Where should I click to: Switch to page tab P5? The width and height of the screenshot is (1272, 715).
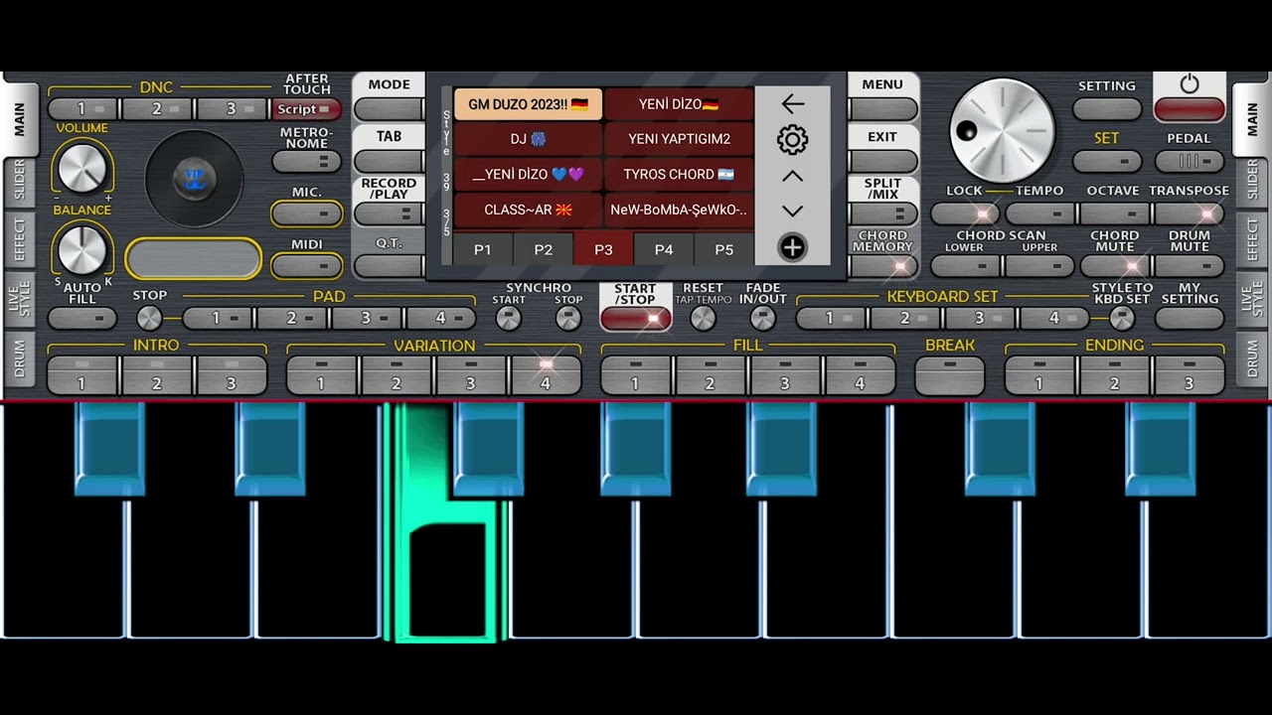(x=724, y=249)
